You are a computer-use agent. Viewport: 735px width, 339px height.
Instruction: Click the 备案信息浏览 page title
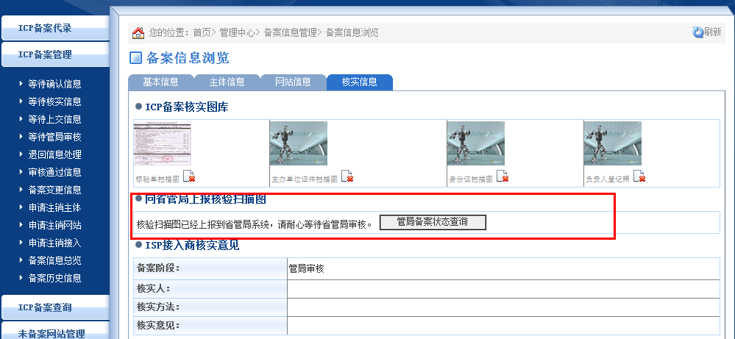[x=188, y=58]
